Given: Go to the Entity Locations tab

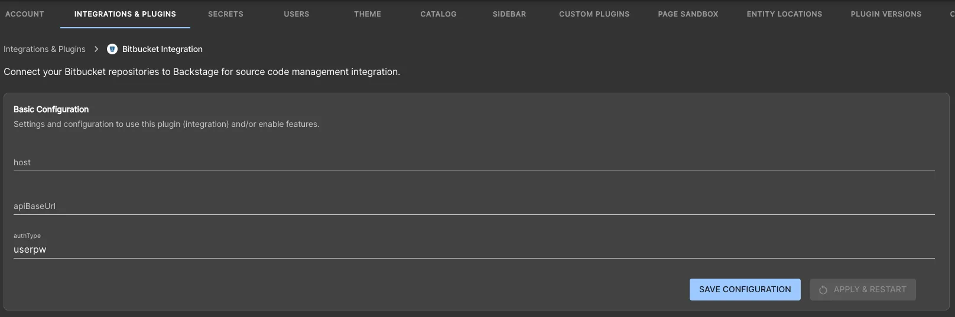Looking at the screenshot, I should point(785,14).
